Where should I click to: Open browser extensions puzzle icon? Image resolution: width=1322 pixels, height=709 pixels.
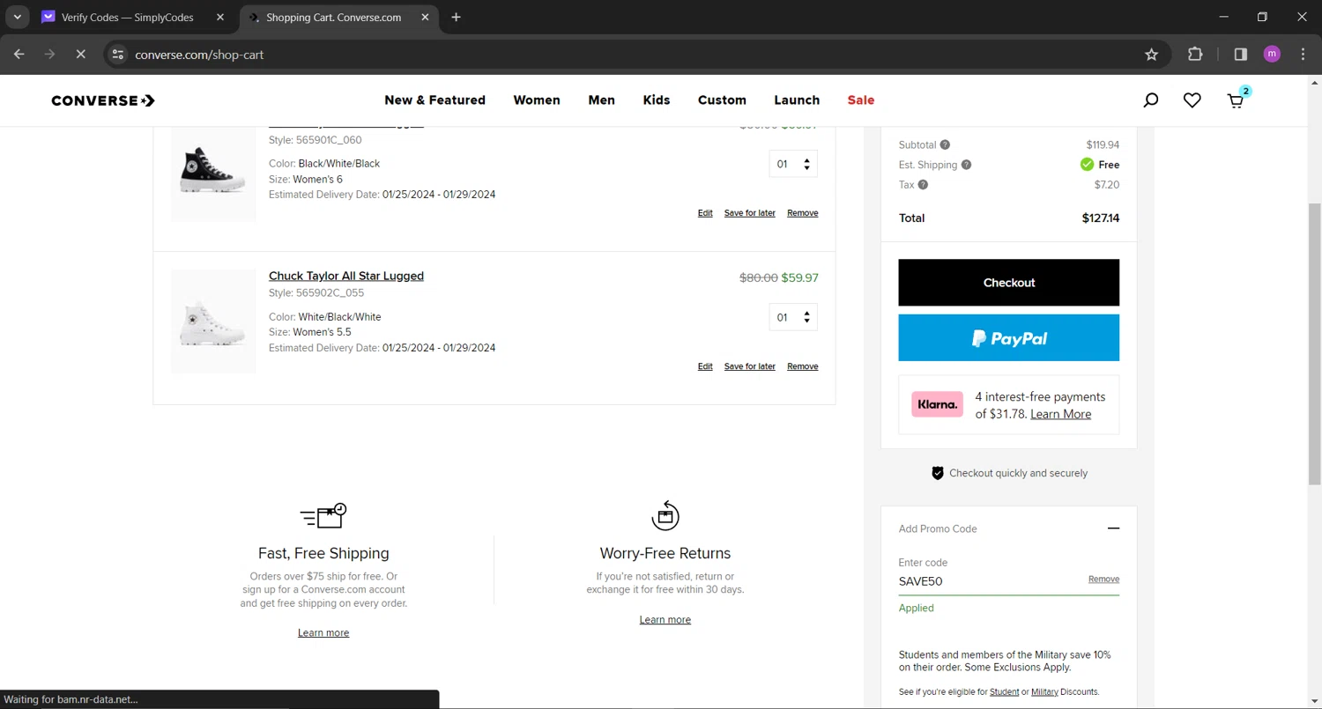[x=1195, y=55]
